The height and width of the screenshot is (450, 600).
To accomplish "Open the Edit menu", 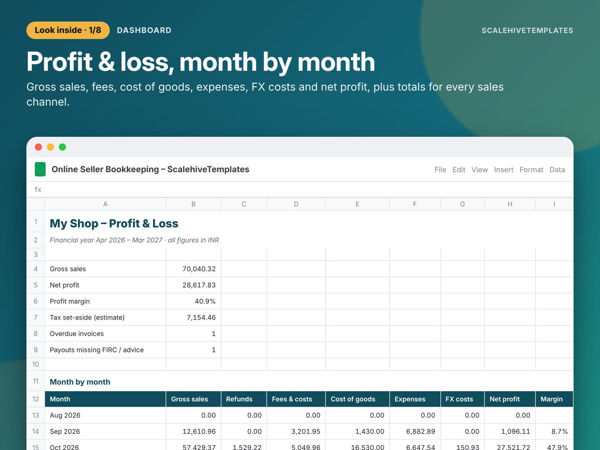I will (459, 170).
